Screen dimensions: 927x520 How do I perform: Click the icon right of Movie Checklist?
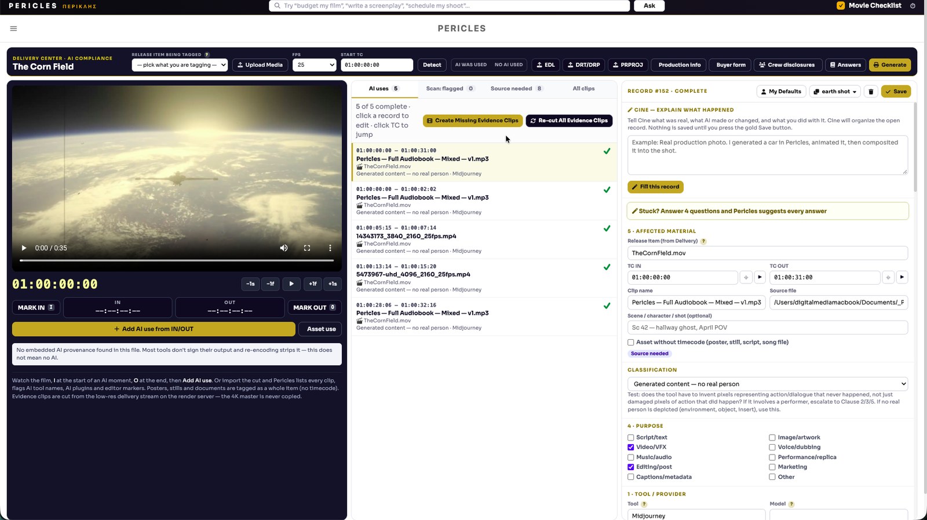[913, 6]
